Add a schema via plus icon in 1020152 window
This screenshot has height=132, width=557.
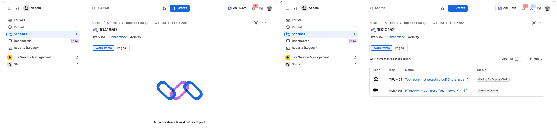(354, 34)
